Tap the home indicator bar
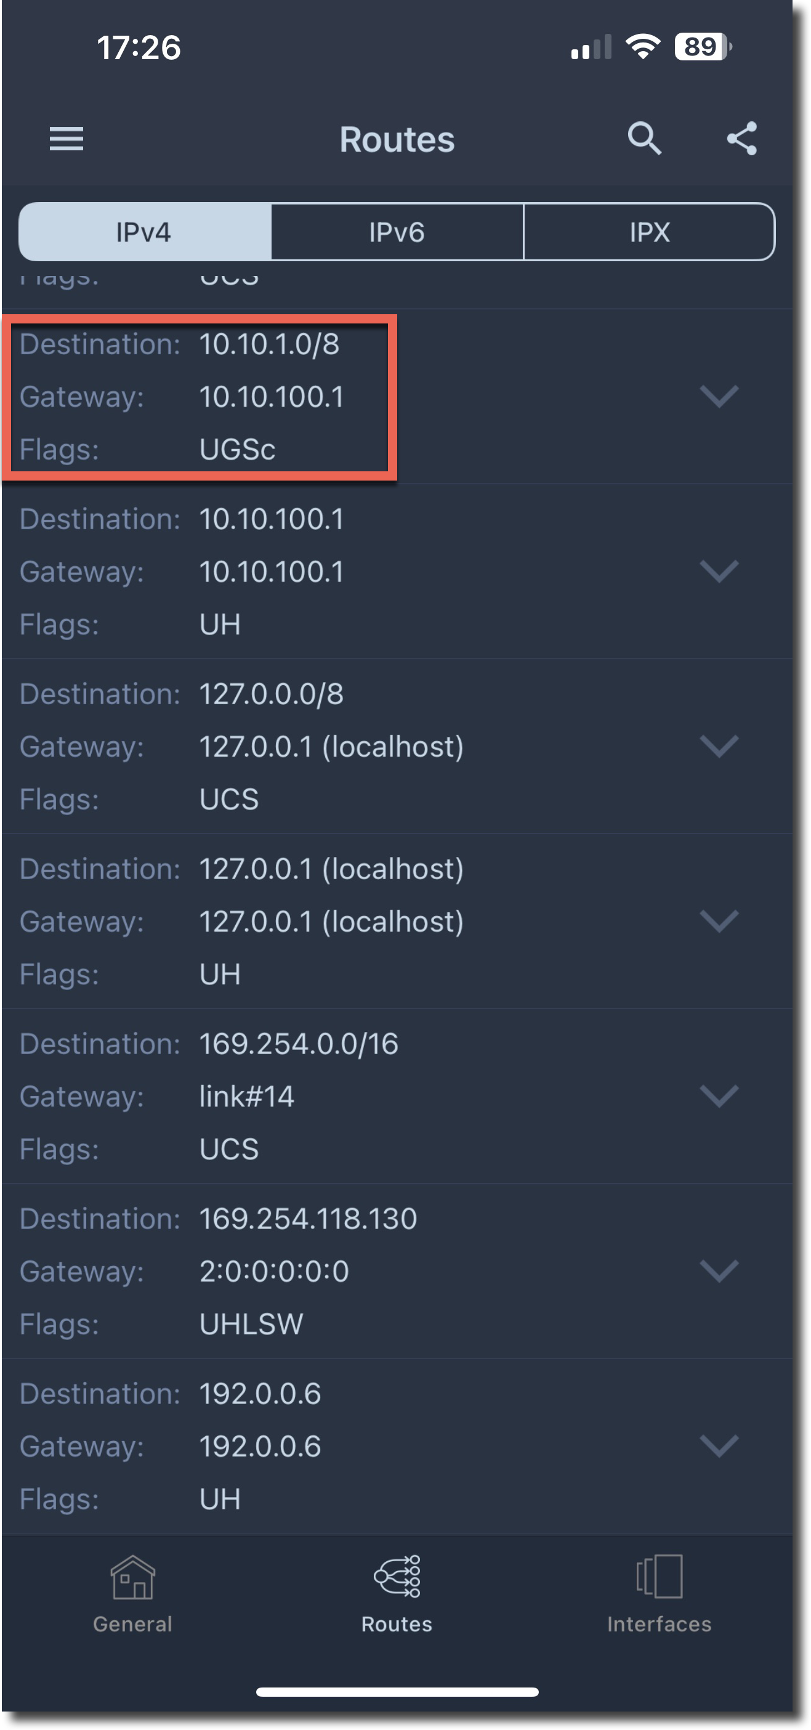 [397, 1692]
